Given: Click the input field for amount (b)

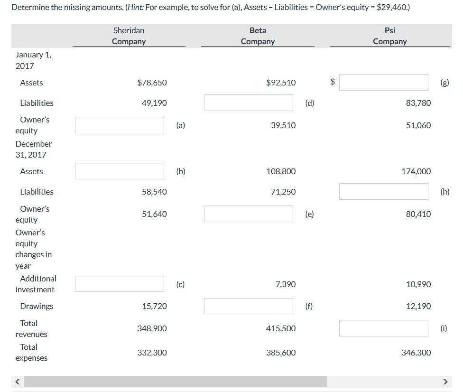Looking at the screenshot, I should point(119,171).
